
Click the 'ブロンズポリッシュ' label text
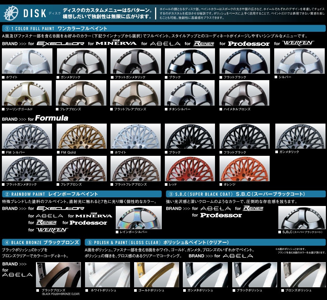pyautogui.click(x=298, y=290)
